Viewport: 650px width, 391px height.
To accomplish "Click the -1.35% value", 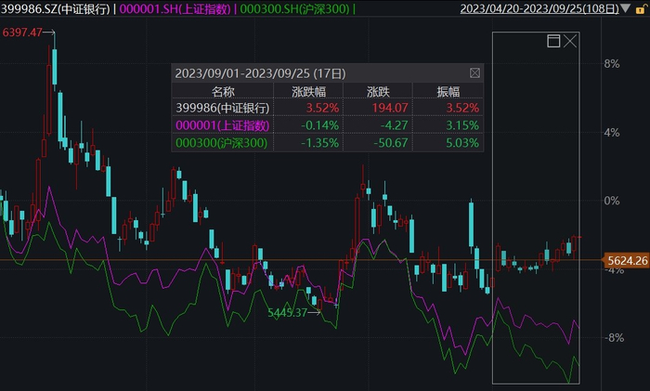I will pos(319,143).
